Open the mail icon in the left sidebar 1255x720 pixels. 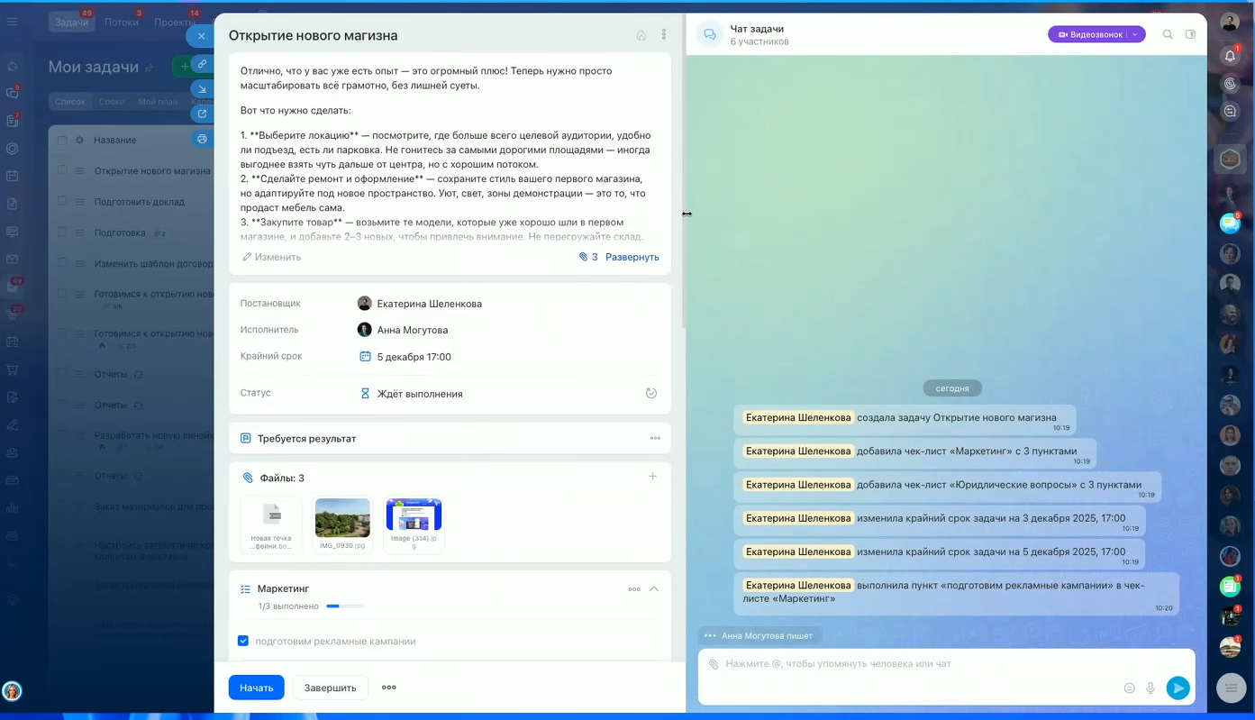(13, 260)
